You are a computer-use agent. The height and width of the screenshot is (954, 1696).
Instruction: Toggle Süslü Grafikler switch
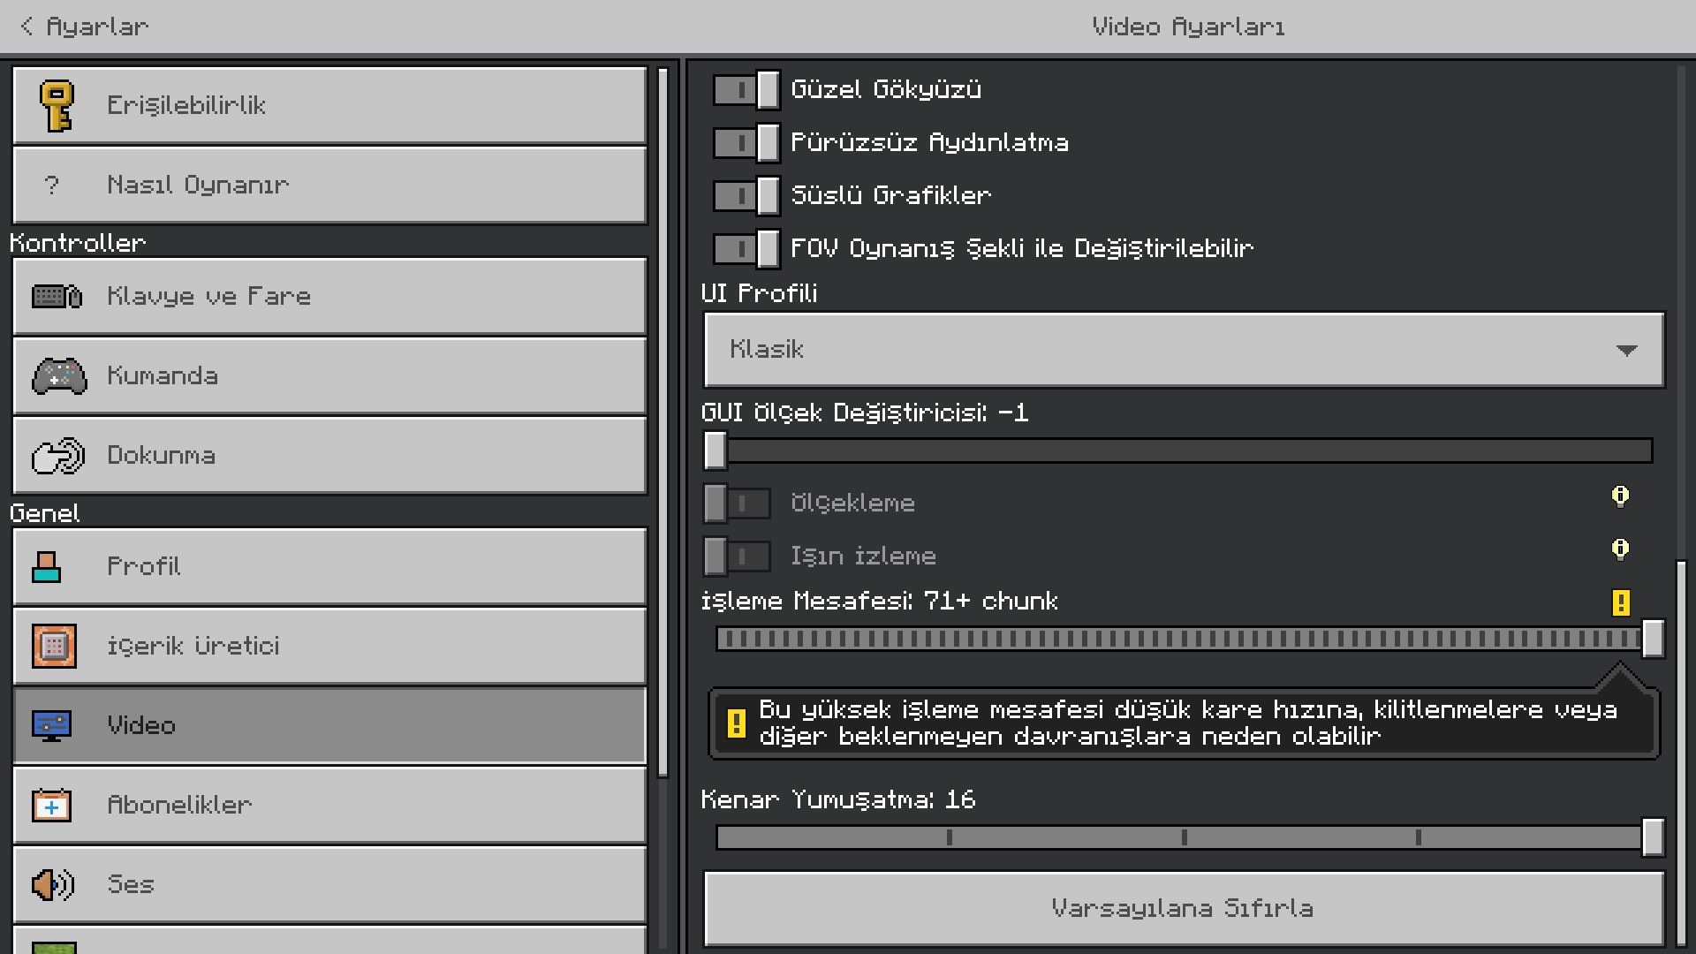pos(746,196)
